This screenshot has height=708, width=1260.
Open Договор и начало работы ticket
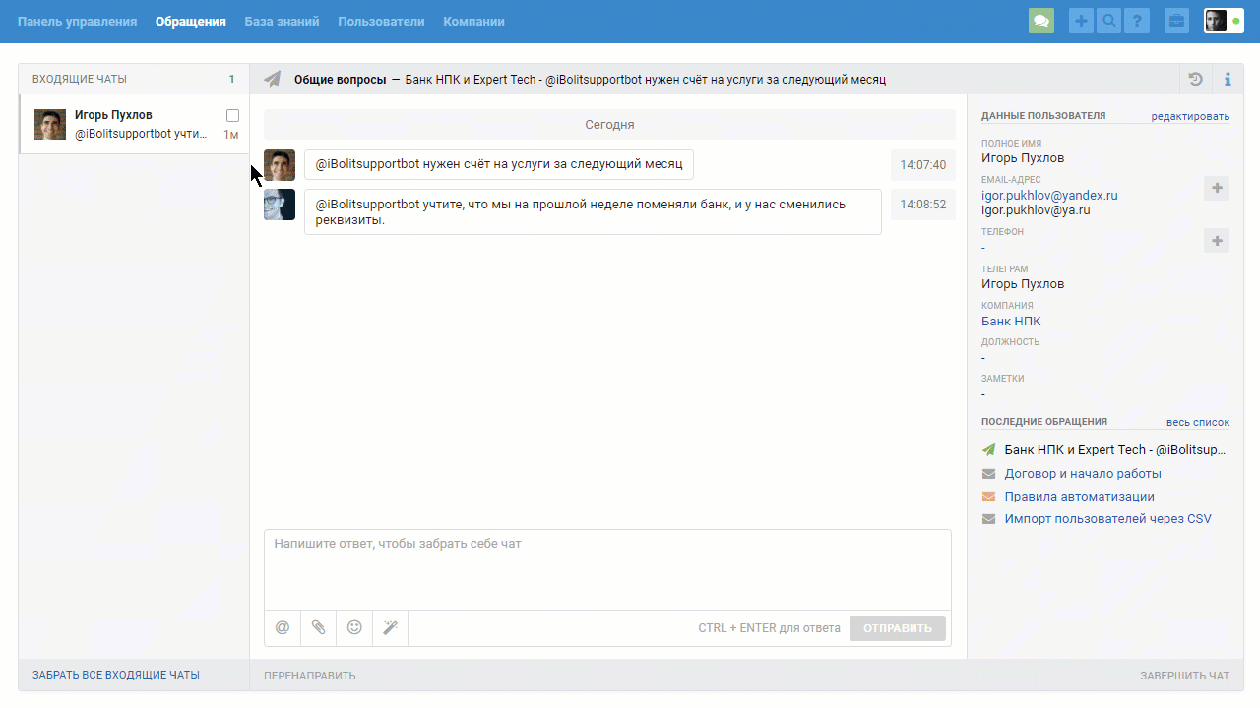(1083, 473)
